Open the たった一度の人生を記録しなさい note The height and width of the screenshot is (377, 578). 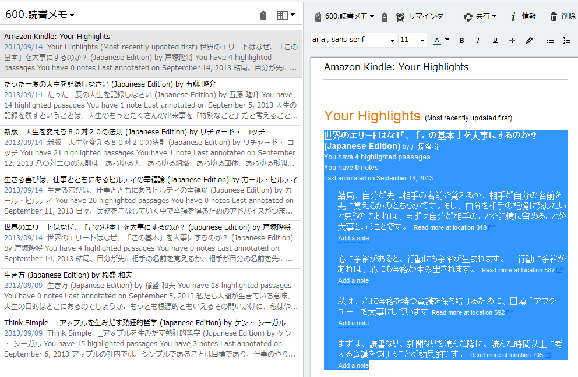click(151, 102)
